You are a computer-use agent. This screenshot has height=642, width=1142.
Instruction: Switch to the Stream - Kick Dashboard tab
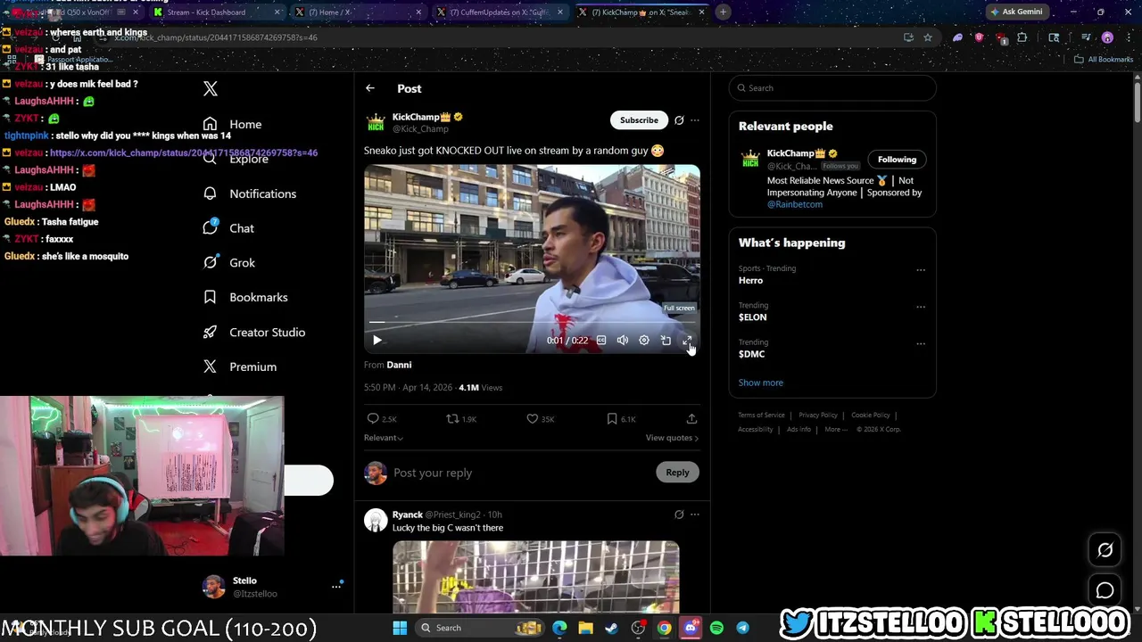coord(214,12)
